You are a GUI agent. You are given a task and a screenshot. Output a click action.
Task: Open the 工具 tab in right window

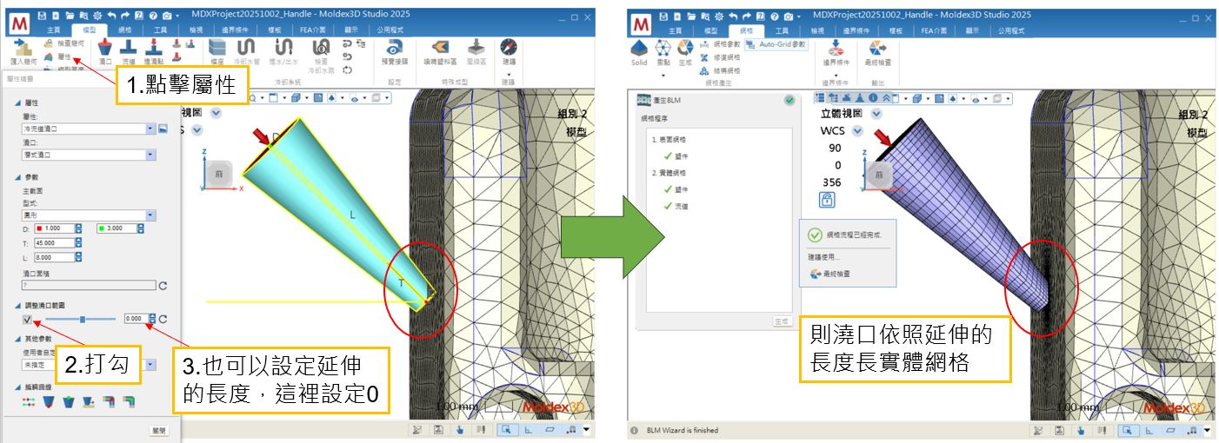pyautogui.click(x=782, y=30)
